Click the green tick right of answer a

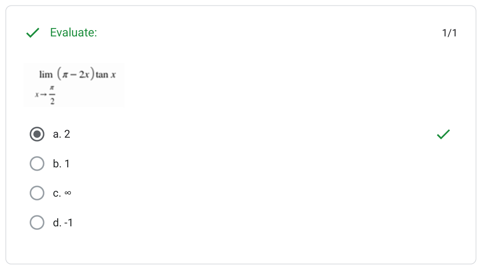point(444,134)
